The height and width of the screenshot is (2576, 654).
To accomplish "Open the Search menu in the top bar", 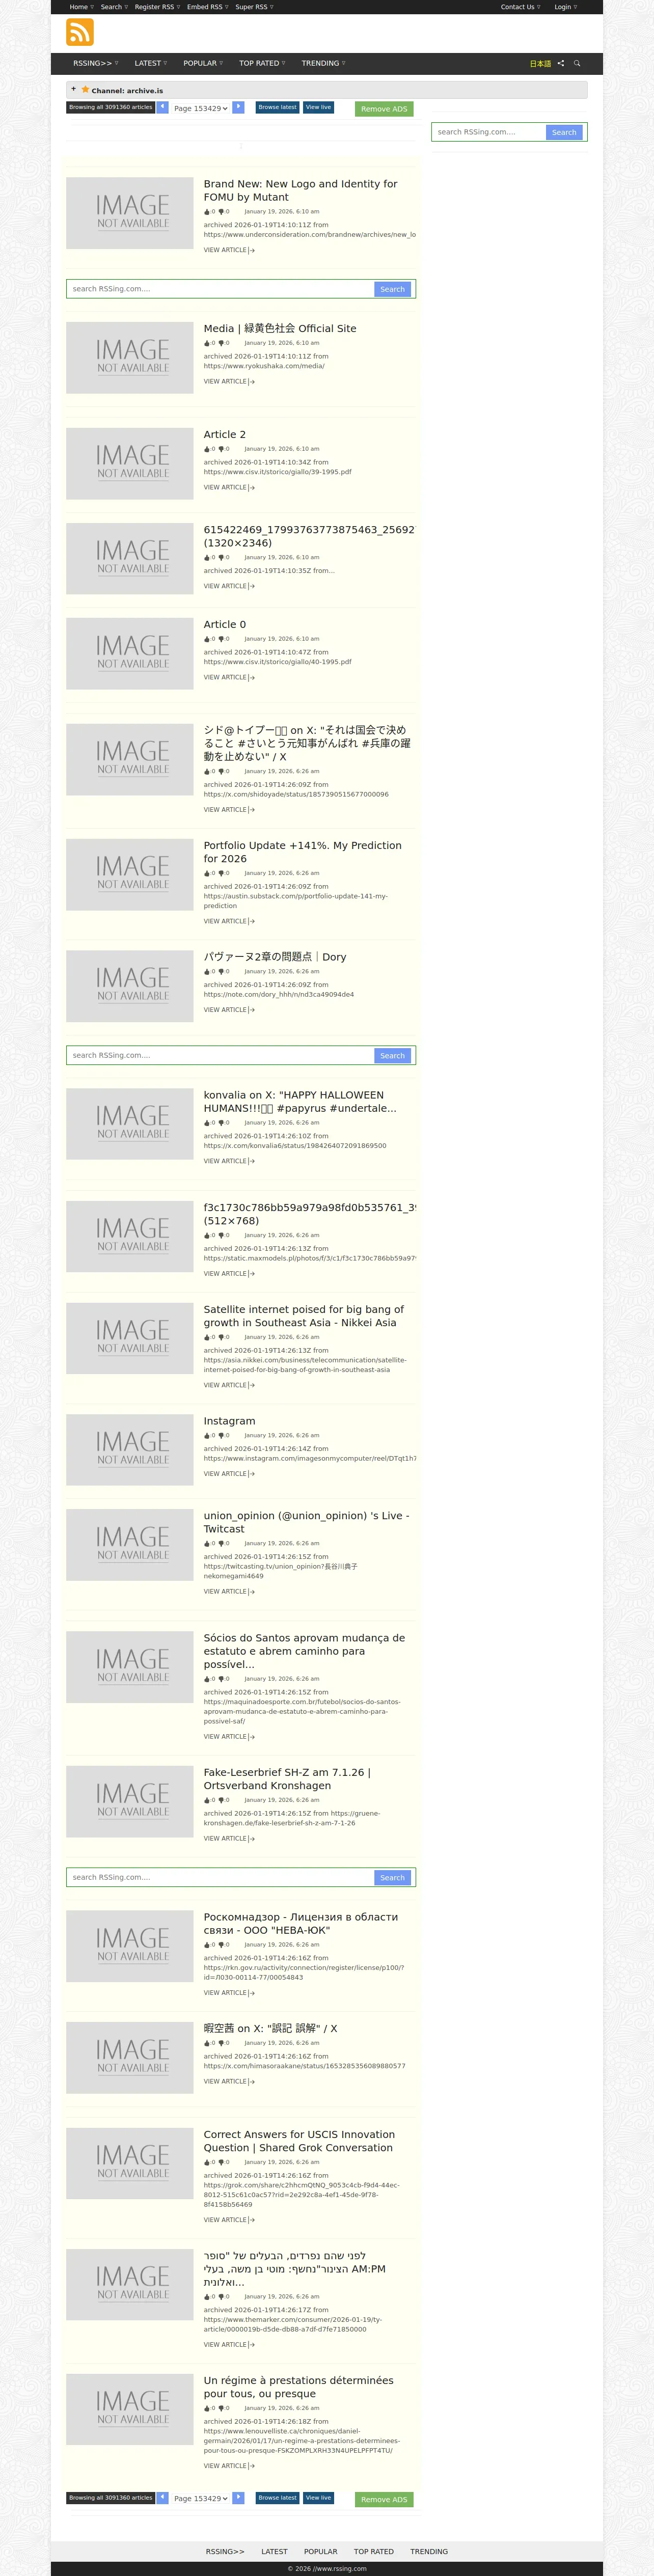I will click(114, 7).
